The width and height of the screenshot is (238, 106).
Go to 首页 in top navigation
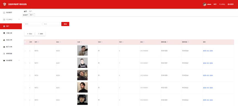215,4
